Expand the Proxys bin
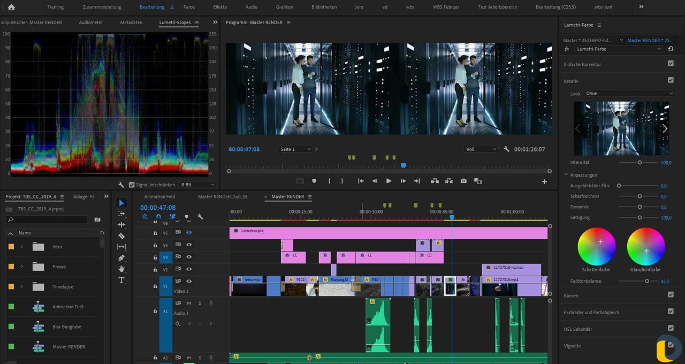The height and width of the screenshot is (364, 685). (22, 267)
